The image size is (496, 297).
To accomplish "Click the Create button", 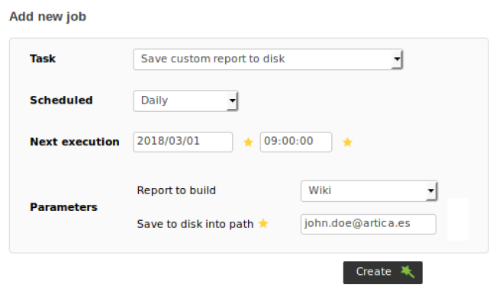I will coord(383,273).
